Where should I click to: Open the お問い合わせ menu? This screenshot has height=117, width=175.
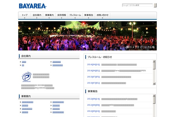tap(102, 16)
